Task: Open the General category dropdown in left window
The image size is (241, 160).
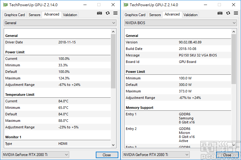Action: click(x=60, y=23)
